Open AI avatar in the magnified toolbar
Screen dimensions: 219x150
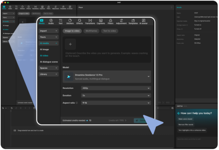pos(144,22)
